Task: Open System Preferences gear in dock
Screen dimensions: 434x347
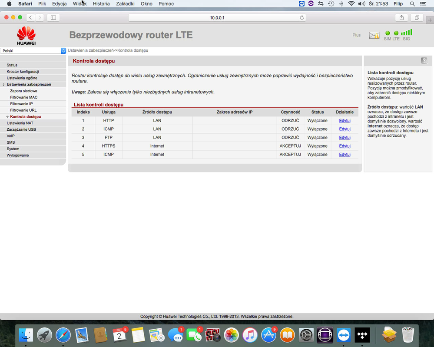Action: pos(306,335)
